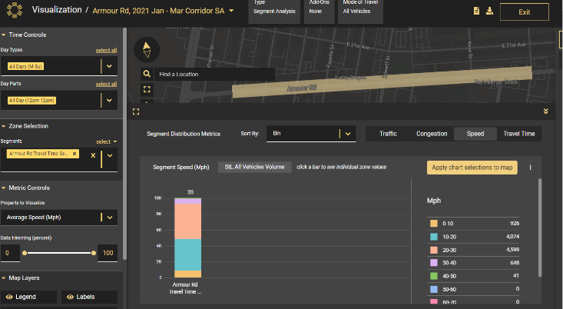
Task: Click Apply chart selections to map
Action: tap(472, 168)
